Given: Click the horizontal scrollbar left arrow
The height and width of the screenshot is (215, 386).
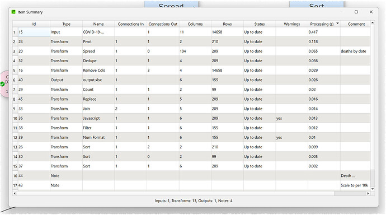Looking at the screenshot, I should coord(15,193).
